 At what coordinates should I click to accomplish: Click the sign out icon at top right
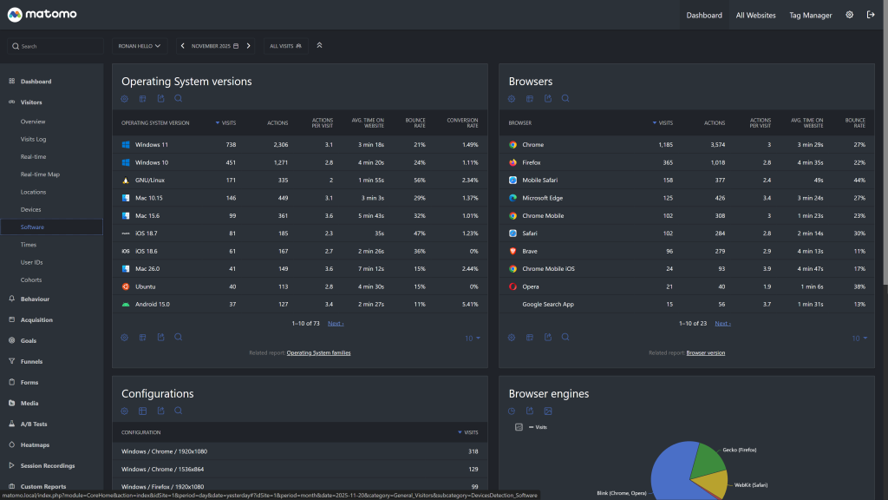point(870,15)
